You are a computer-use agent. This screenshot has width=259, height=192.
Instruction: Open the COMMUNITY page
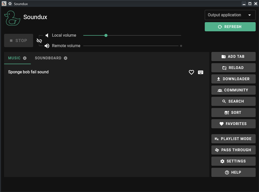(233, 90)
